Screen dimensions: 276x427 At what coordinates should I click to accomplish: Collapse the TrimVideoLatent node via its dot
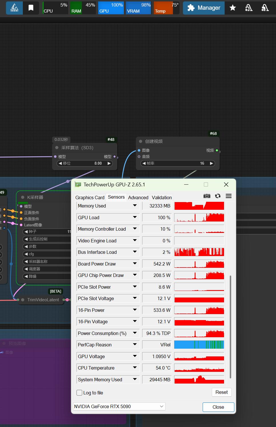point(23,300)
